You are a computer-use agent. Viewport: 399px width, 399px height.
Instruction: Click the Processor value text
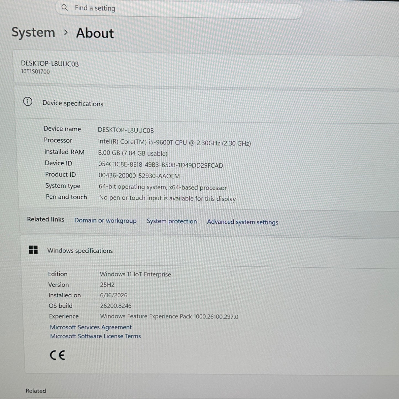[175, 142]
